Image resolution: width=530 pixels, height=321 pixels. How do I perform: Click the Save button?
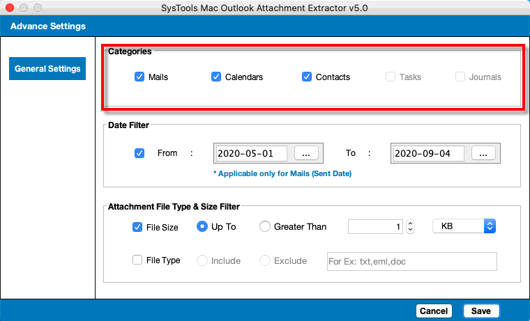481,311
